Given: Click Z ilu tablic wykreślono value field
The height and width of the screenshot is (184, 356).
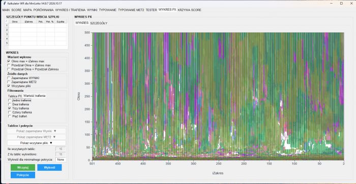Looking at the screenshot, I should [x=61, y=154].
